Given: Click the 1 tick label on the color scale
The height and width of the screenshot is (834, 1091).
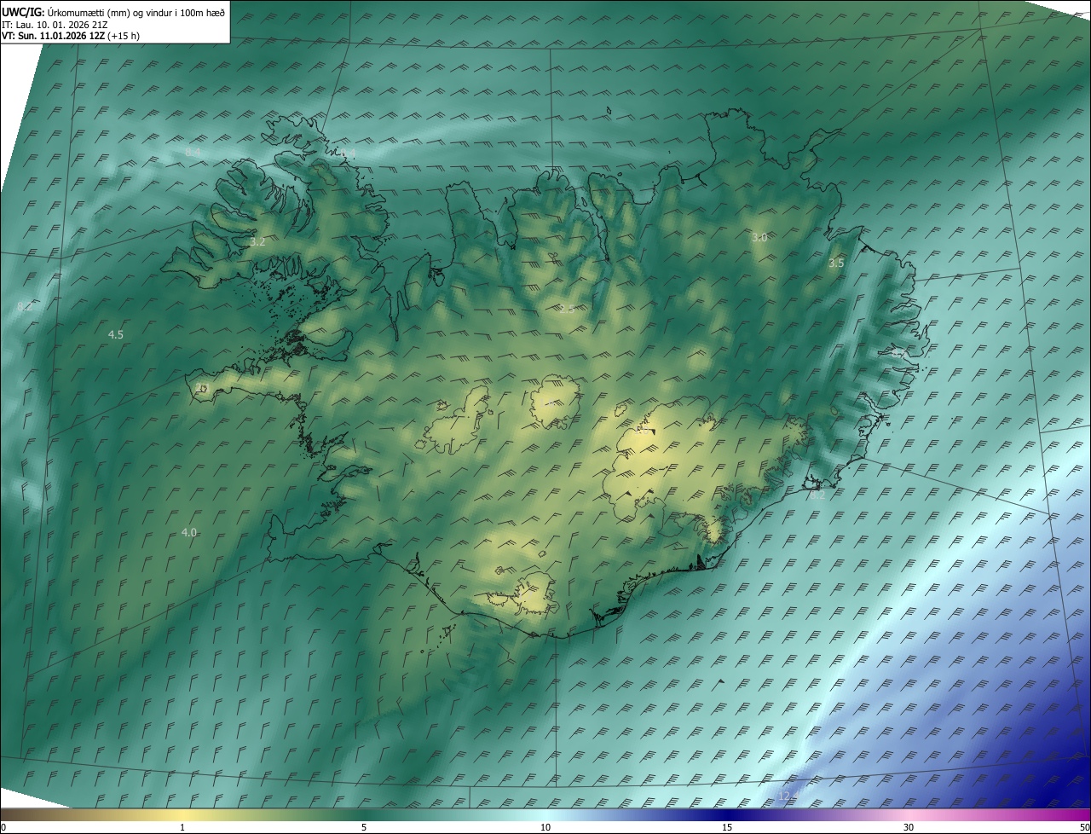Looking at the screenshot, I should [x=182, y=827].
